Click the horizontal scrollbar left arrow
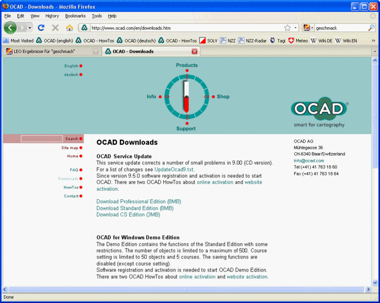 point(5,289)
